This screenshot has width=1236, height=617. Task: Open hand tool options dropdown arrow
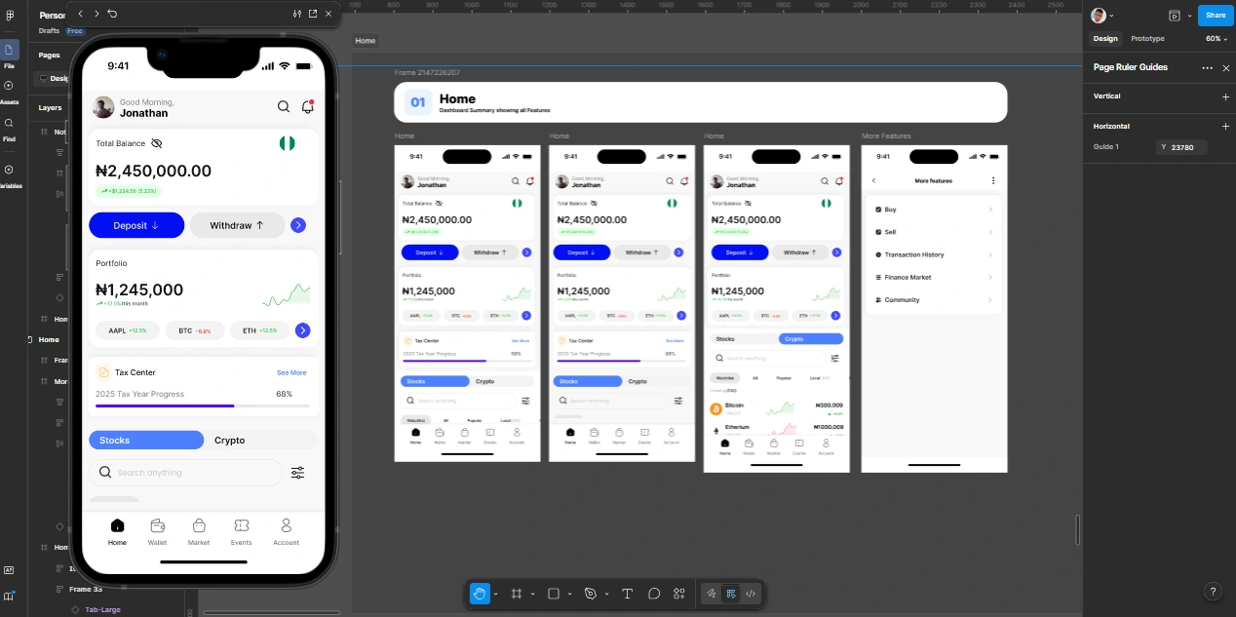(496, 594)
